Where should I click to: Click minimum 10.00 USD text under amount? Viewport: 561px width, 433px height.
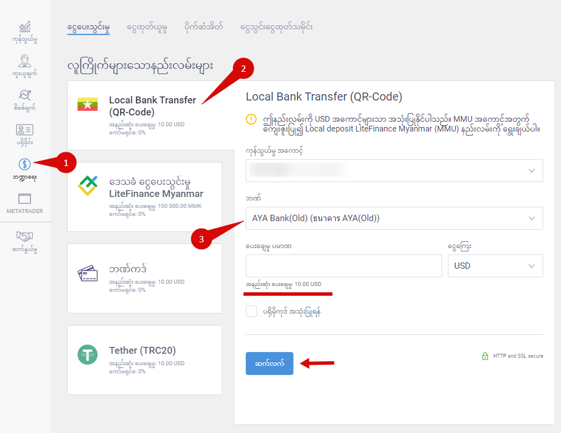click(283, 284)
